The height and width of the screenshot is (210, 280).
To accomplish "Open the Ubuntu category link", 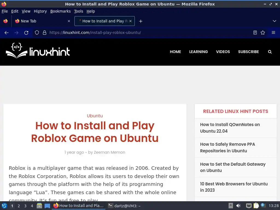I will coord(95,116).
